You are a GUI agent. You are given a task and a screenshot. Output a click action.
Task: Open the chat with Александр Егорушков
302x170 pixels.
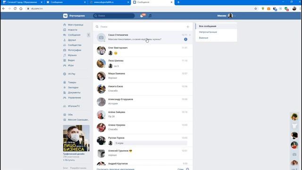coord(143,102)
